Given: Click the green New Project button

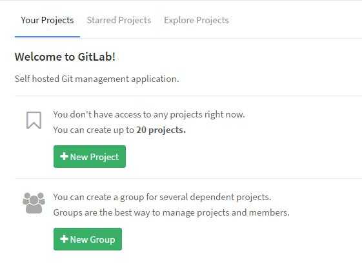Looking at the screenshot, I should [90, 157].
